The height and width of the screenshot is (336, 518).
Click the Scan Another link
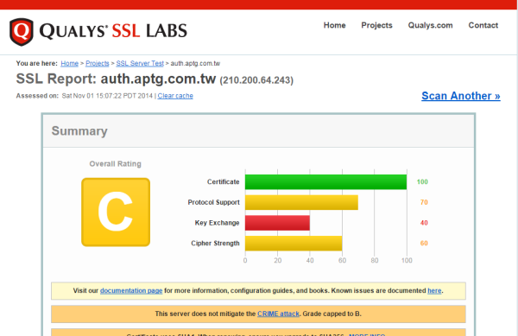(461, 96)
